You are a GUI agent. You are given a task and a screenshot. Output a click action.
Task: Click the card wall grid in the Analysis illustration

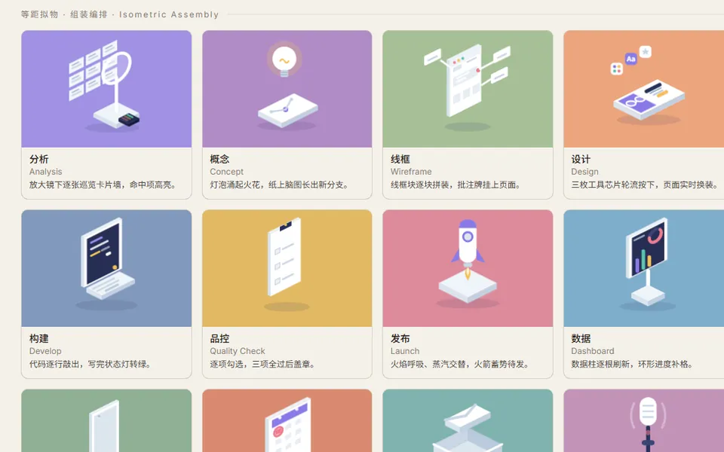click(93, 70)
